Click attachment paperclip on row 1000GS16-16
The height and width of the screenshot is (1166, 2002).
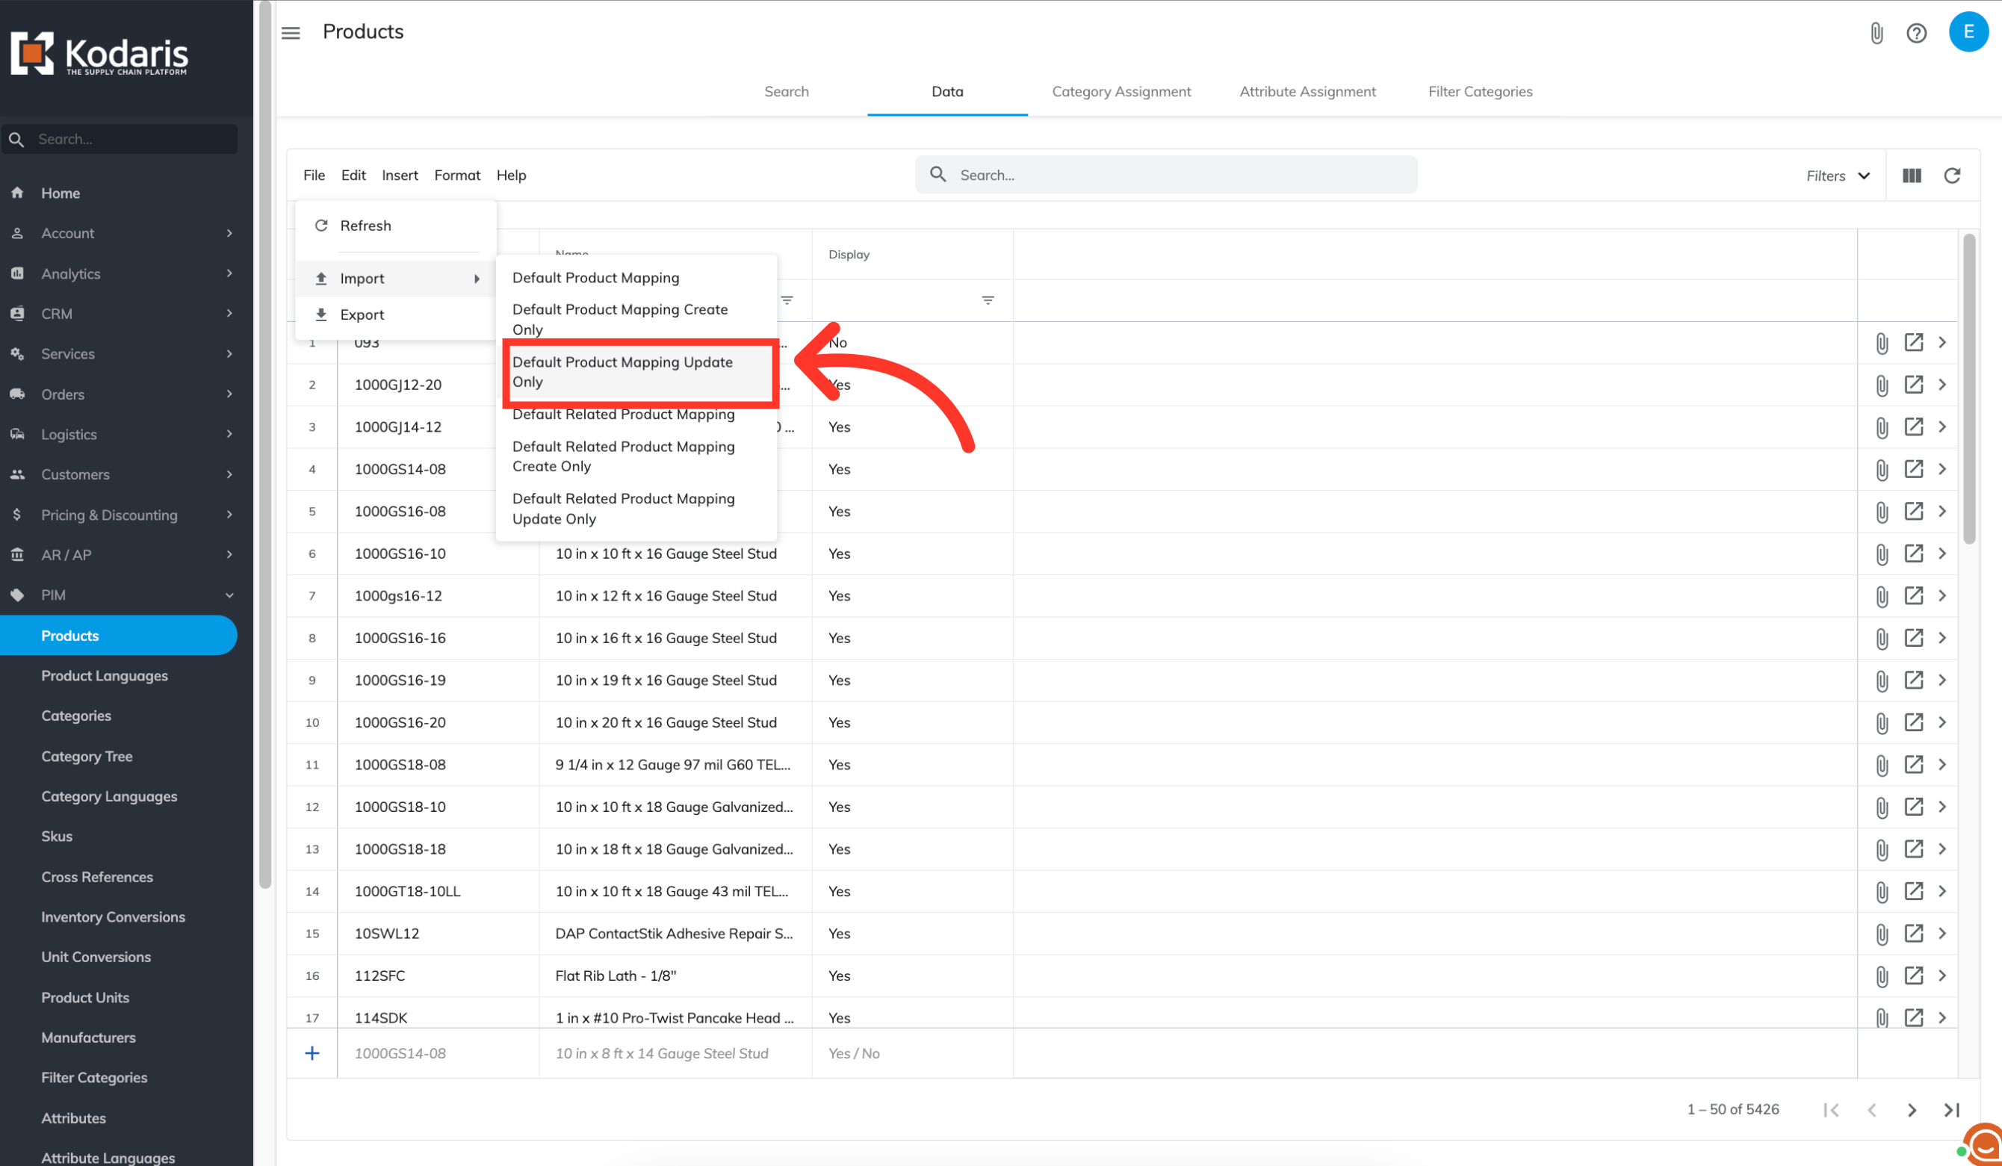tap(1881, 638)
